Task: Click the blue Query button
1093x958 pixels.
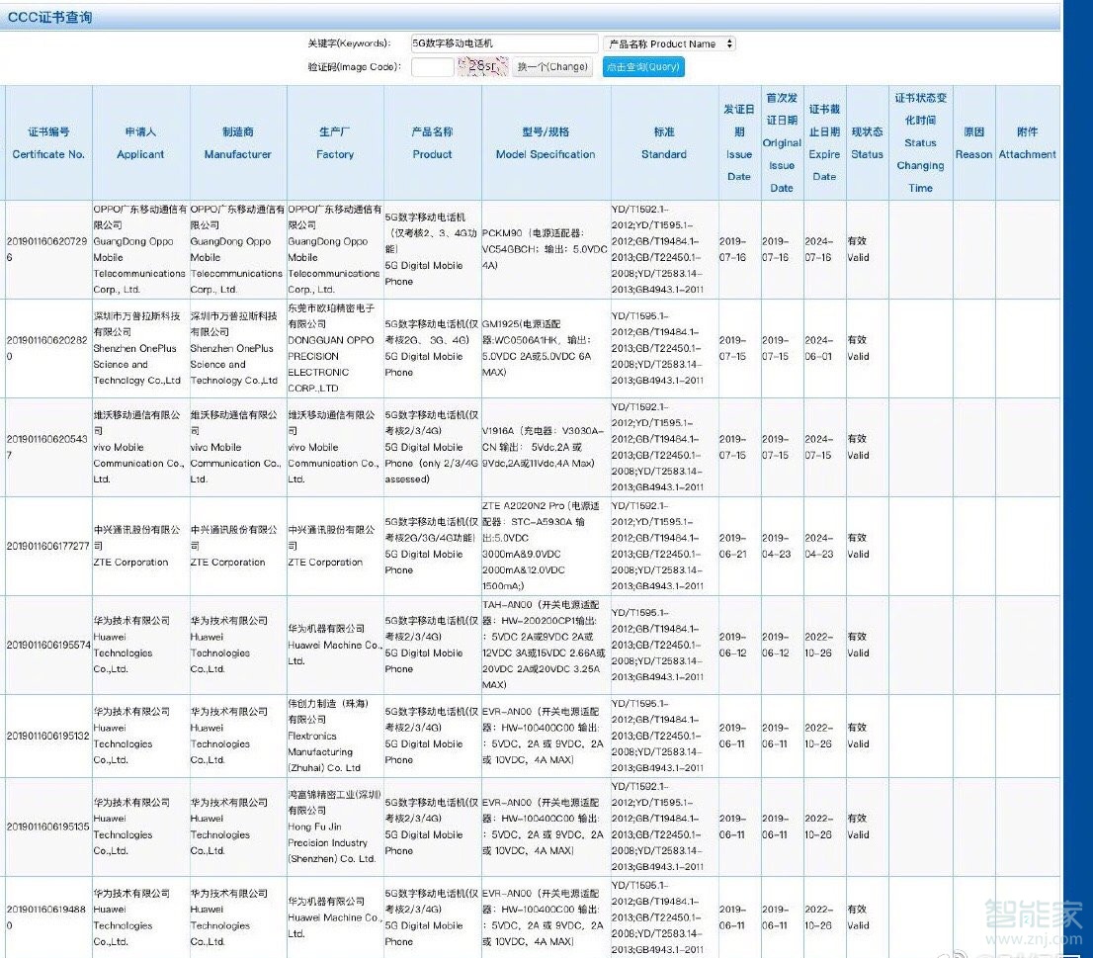Action: (x=642, y=67)
